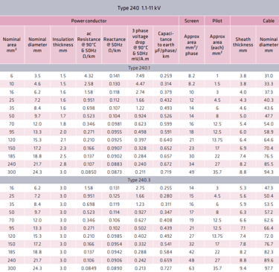
Task: Select the reactance value 0.0907
Action: click(115, 148)
